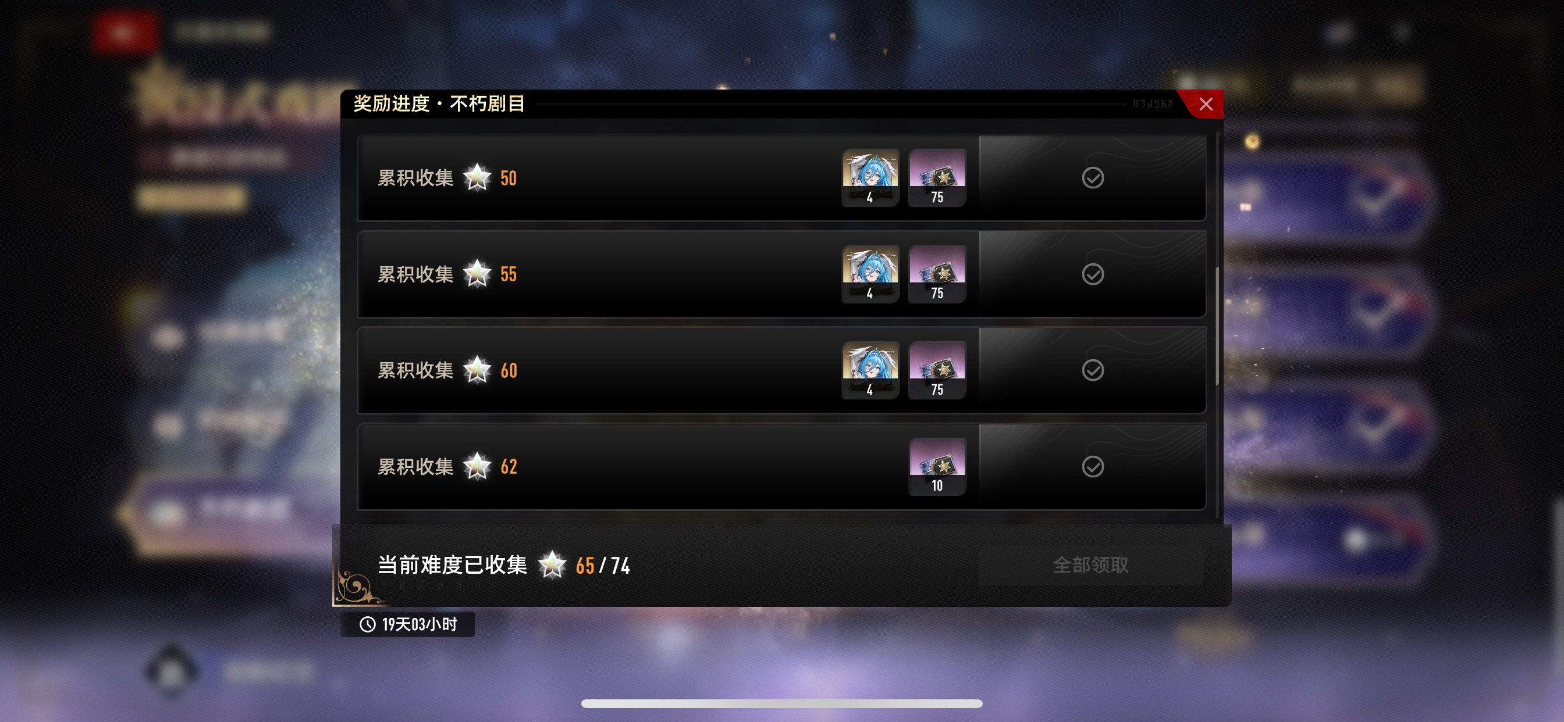Screen dimensions: 1564x722
Task: Tap the claimed checkmark for the 50-star reward
Action: point(1092,178)
